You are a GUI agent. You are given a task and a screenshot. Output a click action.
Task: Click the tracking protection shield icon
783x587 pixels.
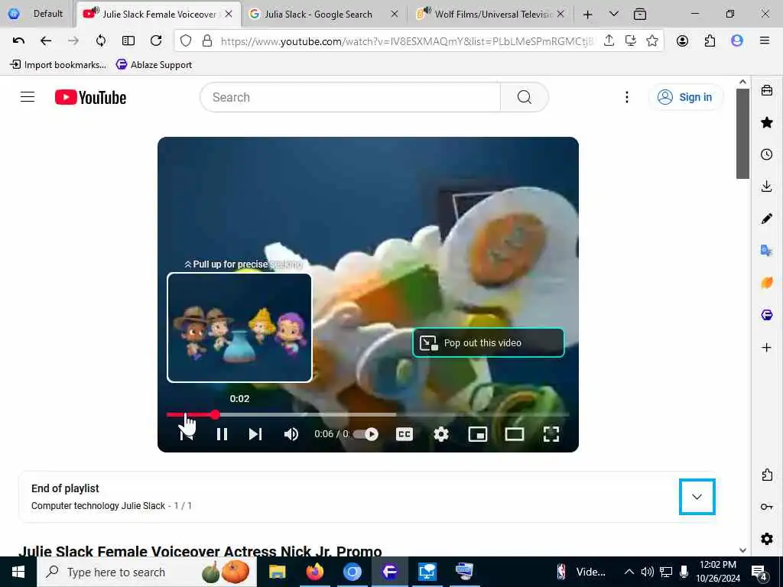(x=186, y=41)
